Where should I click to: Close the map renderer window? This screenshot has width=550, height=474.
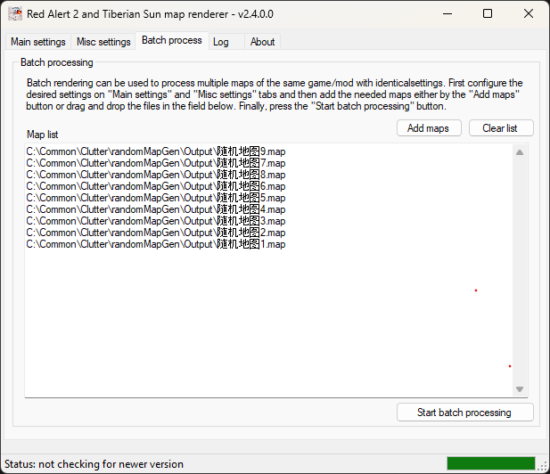(529, 14)
